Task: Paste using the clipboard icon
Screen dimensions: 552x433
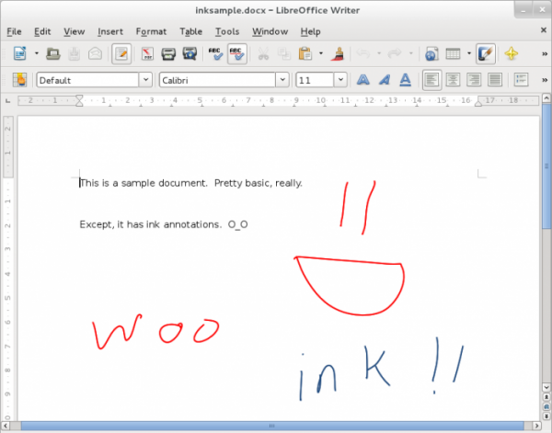Action: coord(305,54)
